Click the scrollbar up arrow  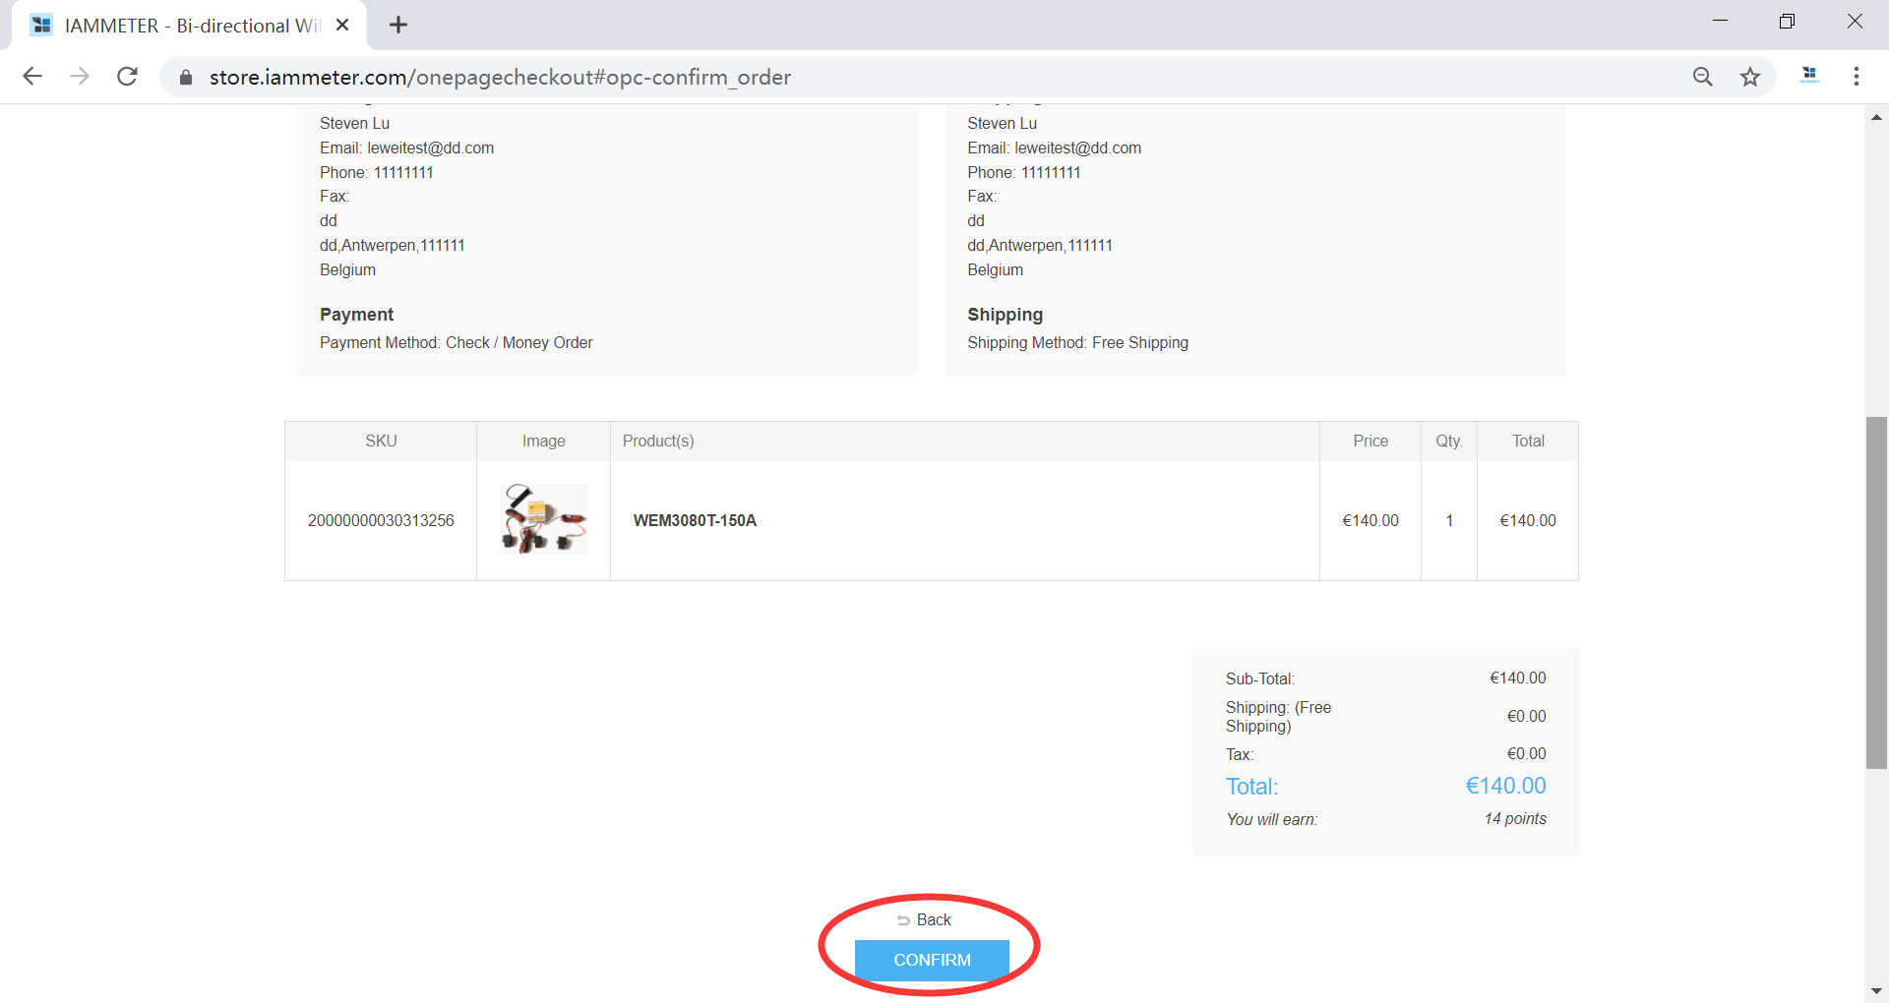pos(1876,117)
